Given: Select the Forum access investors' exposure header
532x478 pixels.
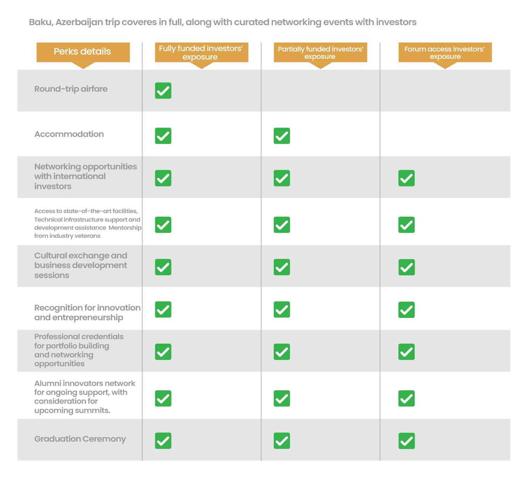Looking at the screenshot, I should click(445, 53).
